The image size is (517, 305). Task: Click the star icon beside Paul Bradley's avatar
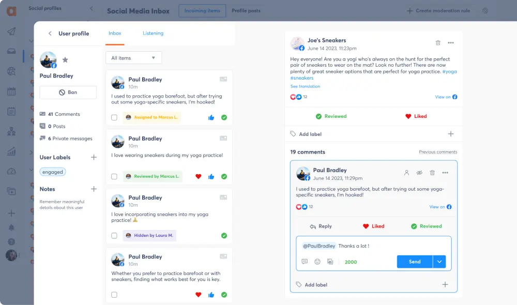pos(65,60)
